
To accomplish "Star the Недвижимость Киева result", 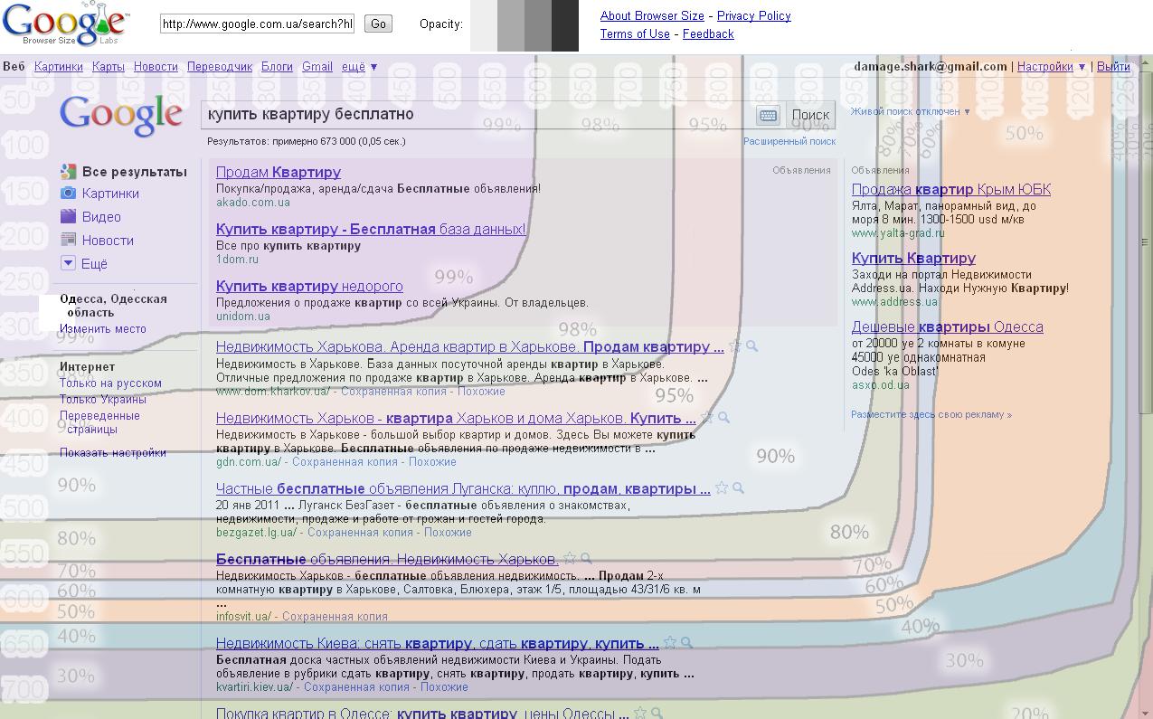I will (x=670, y=643).
